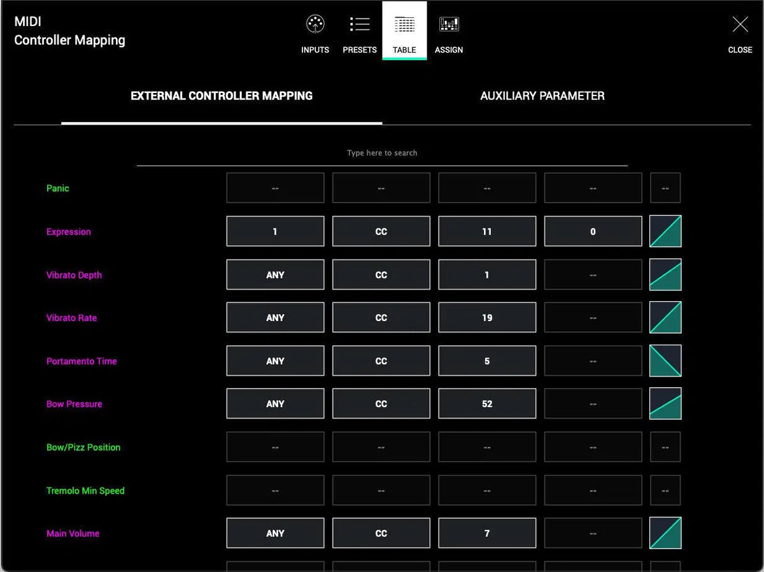This screenshot has height=572, width=764.
Task: Open the Expression channel selector showing 1
Action: 275,231
